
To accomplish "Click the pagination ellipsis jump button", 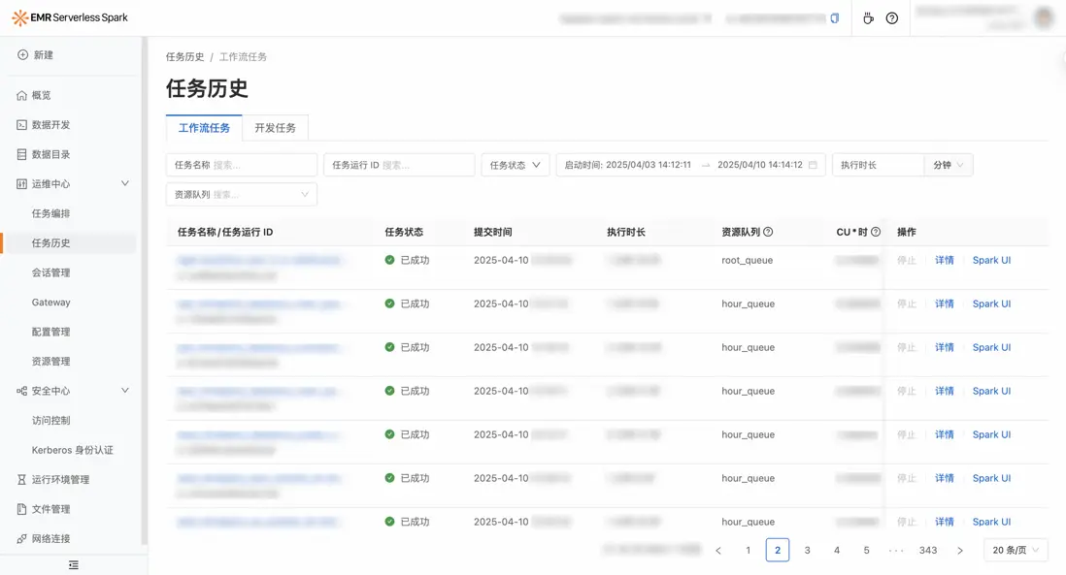I will 896,551.
